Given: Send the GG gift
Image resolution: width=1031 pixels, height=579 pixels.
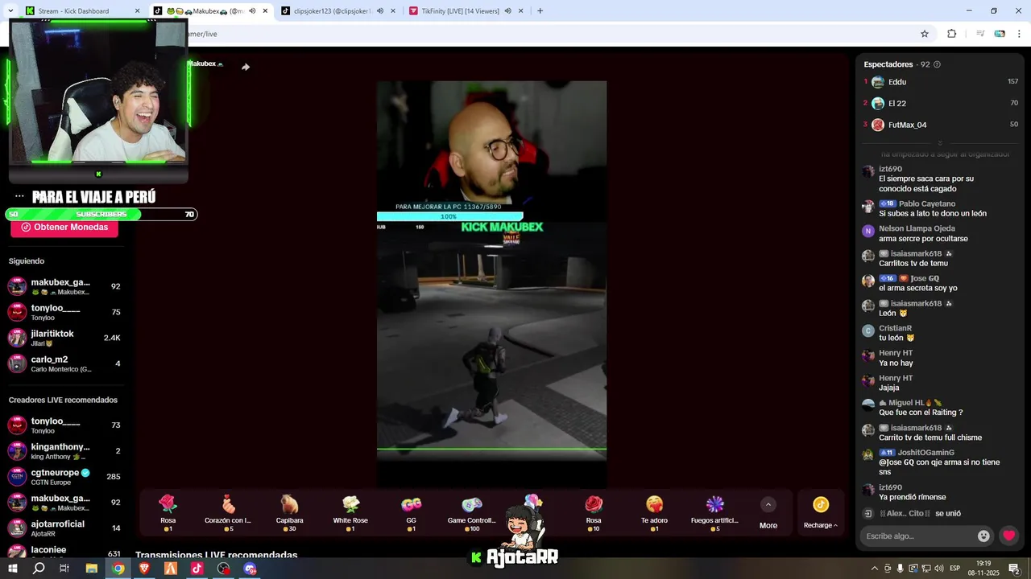Looking at the screenshot, I should pos(412,513).
